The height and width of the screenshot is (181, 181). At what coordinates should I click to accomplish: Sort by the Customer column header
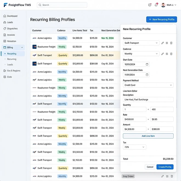click(x=37, y=30)
